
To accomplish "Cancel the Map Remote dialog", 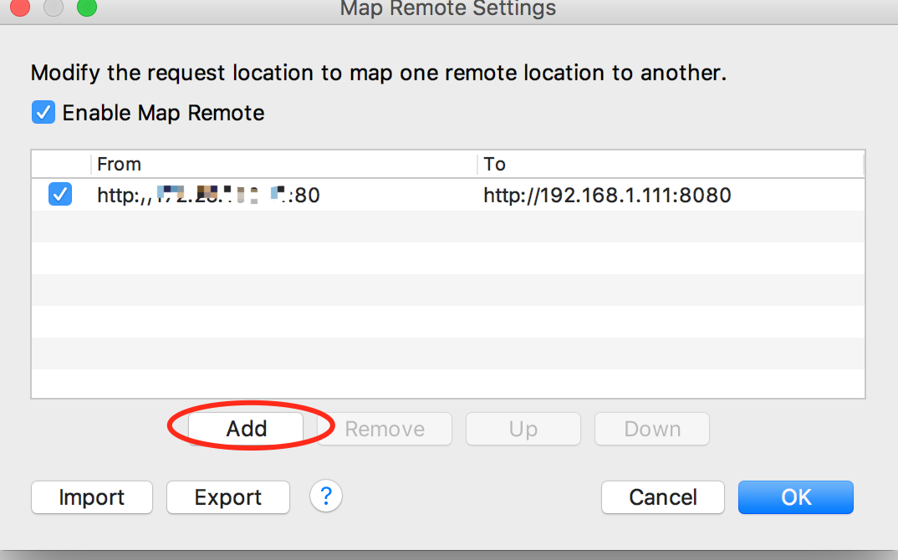I will click(x=663, y=497).
